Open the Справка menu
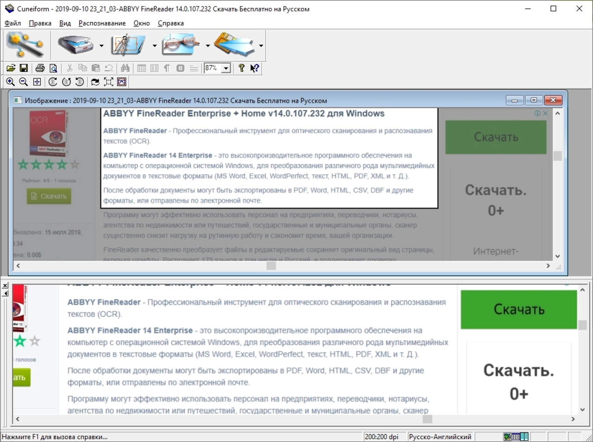 [170, 23]
